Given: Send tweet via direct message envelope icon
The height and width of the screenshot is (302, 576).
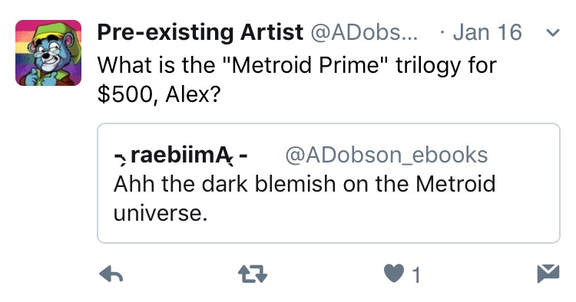Looking at the screenshot, I should pos(548,274).
